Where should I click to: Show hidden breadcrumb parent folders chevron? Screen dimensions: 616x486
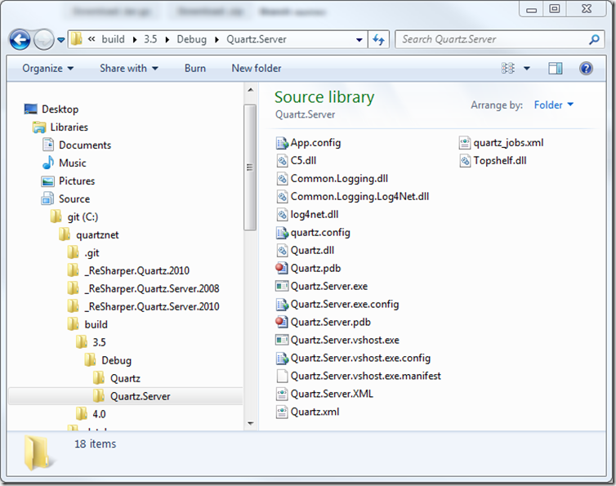coord(92,39)
